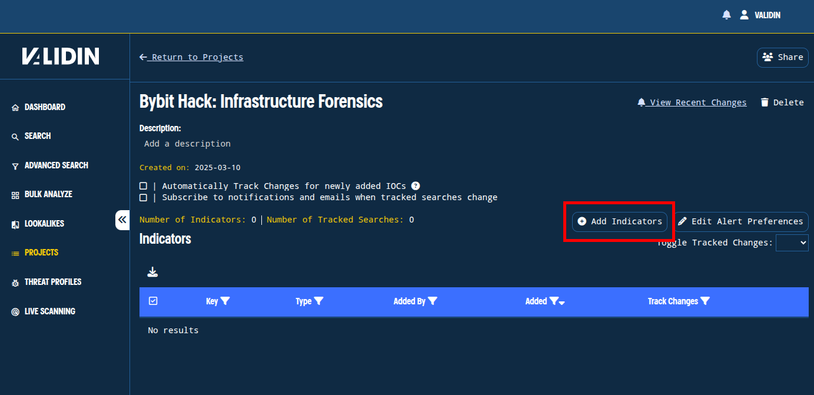Go to Live Scanning
This screenshot has height=395, width=814.
[44, 311]
